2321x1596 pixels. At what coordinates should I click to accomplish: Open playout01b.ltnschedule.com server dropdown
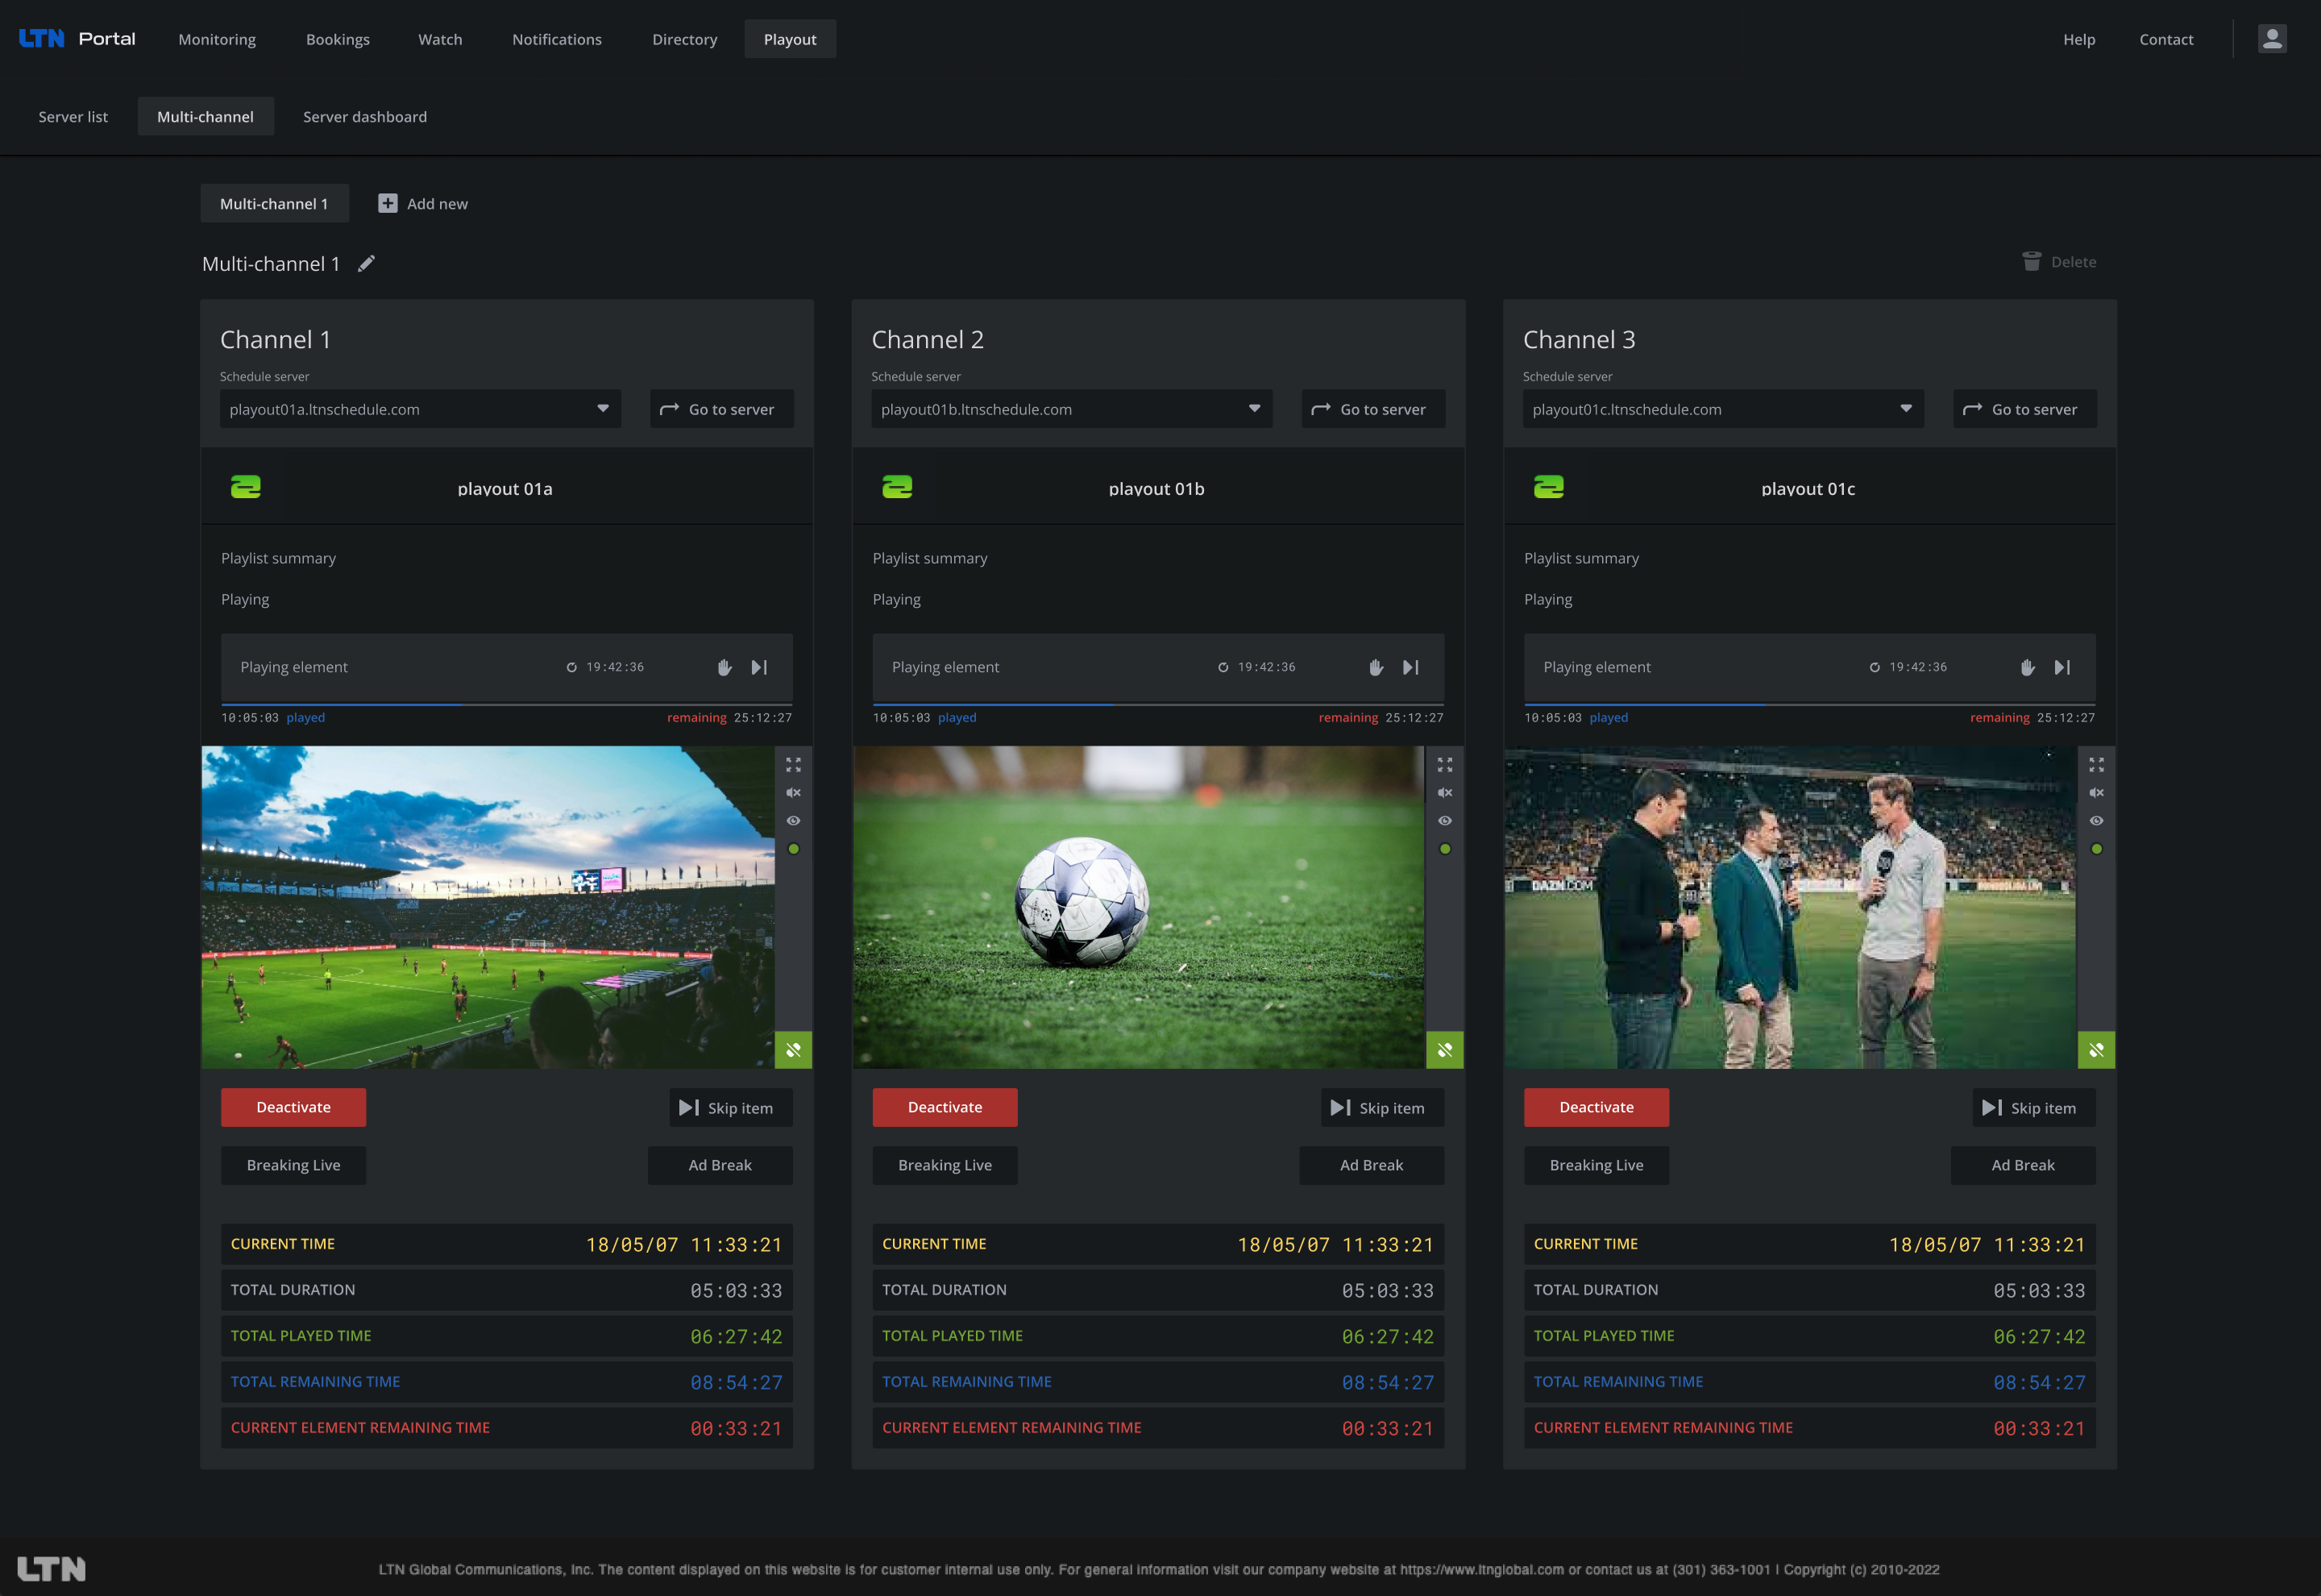[1255, 409]
